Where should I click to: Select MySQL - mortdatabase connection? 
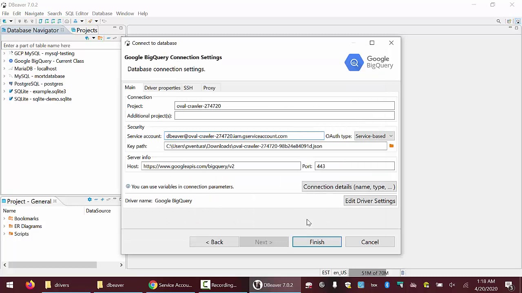(40, 76)
